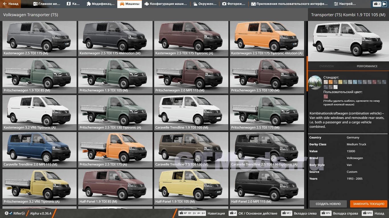
Task: Open the Настройки tab
Action: click(x=345, y=4)
